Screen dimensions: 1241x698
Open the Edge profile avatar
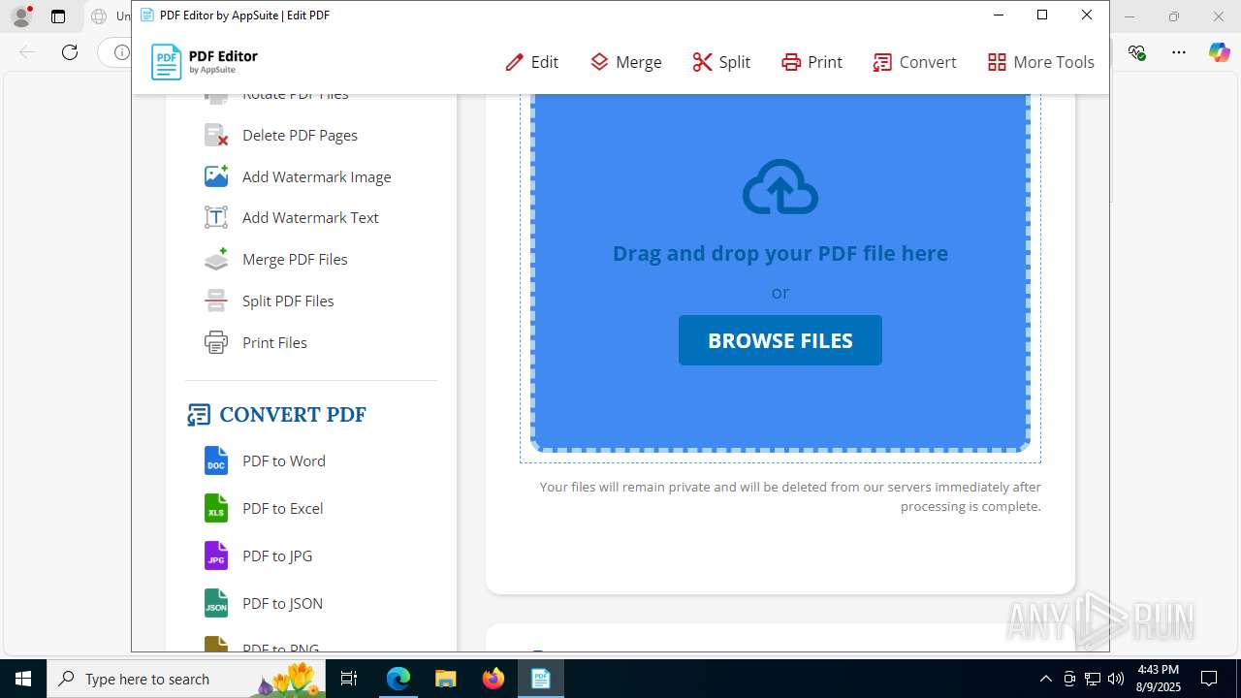[x=21, y=16]
